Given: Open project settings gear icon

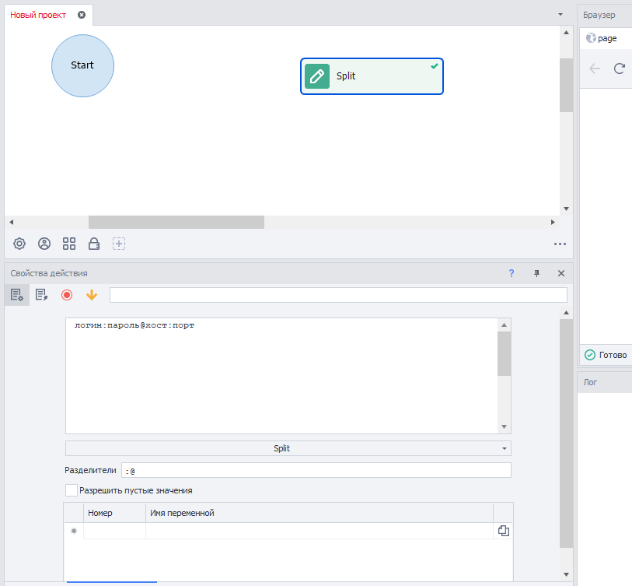Looking at the screenshot, I should point(19,244).
